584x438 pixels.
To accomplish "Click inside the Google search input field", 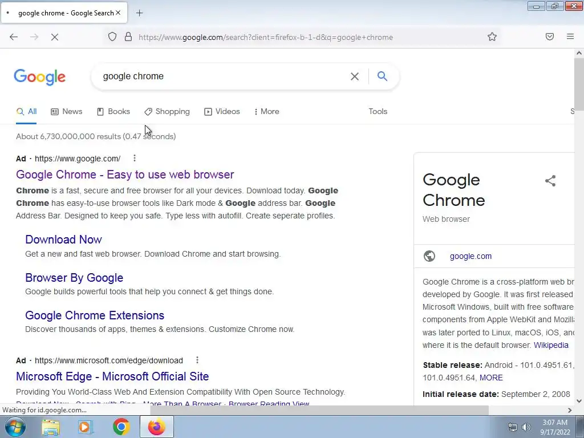I will [x=224, y=76].
